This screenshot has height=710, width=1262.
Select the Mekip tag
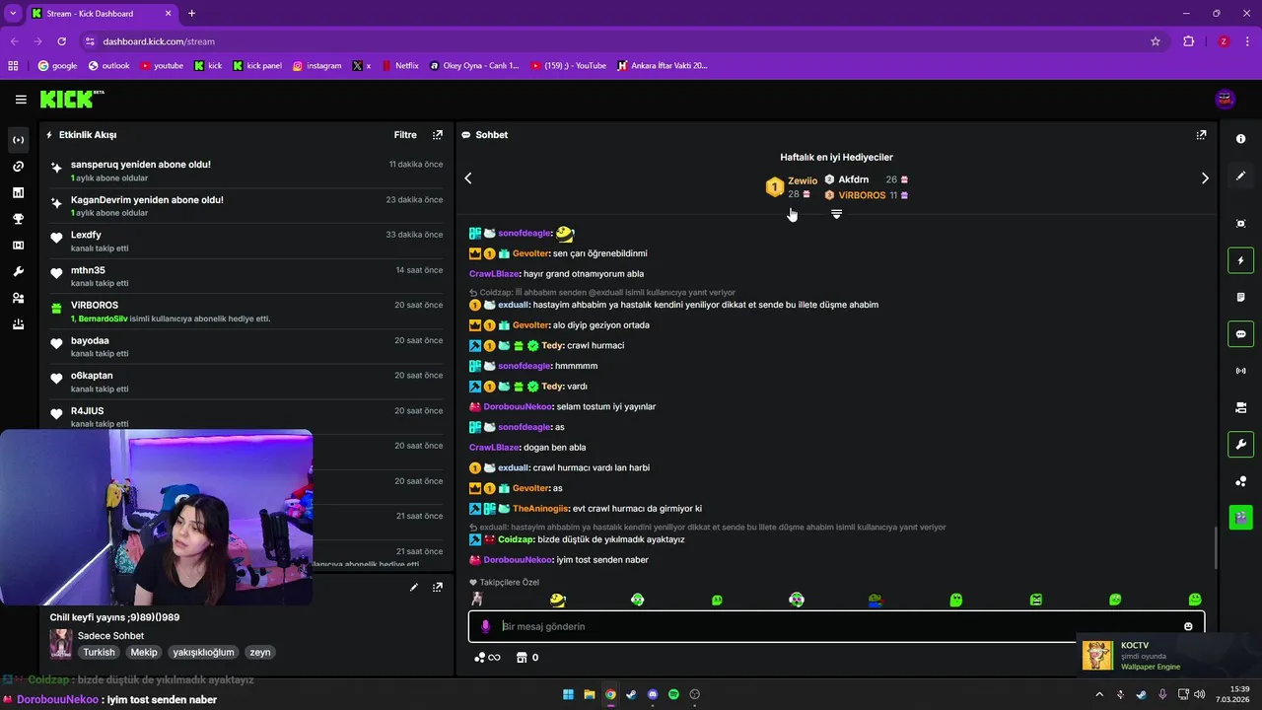[144, 652]
